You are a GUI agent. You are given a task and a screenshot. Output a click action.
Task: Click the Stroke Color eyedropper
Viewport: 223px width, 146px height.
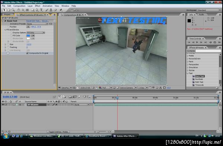tap(33, 39)
